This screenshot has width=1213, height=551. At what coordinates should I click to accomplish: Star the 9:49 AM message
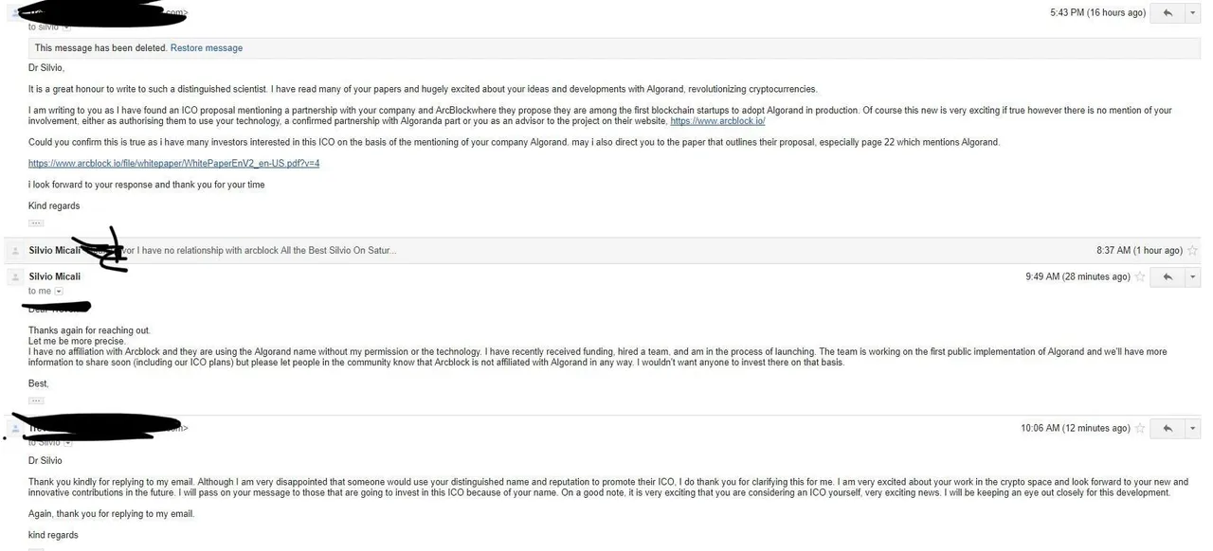(1140, 276)
